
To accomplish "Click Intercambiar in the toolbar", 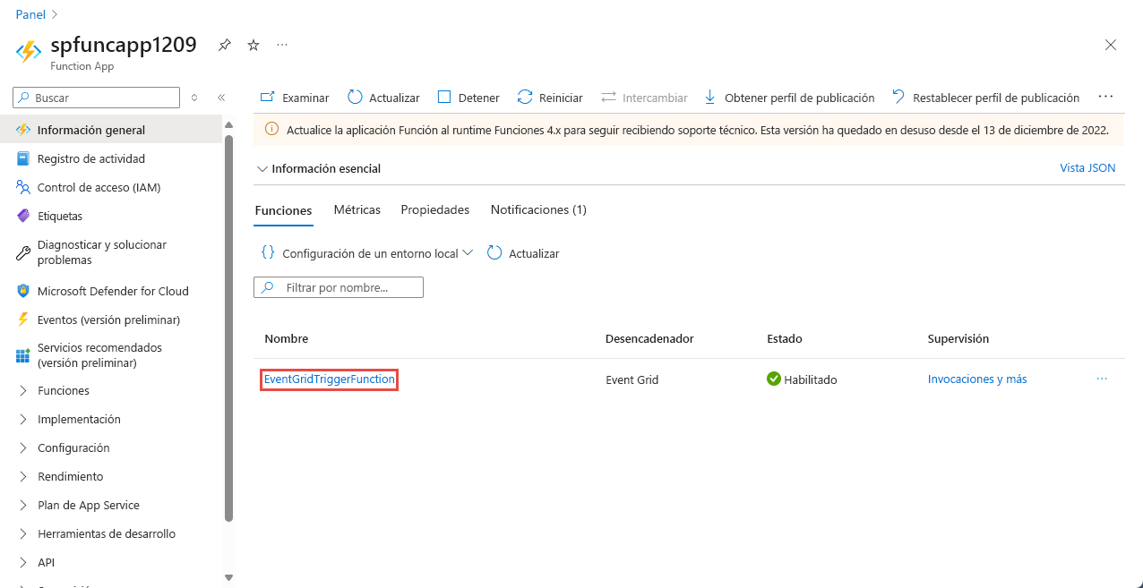I will [644, 98].
